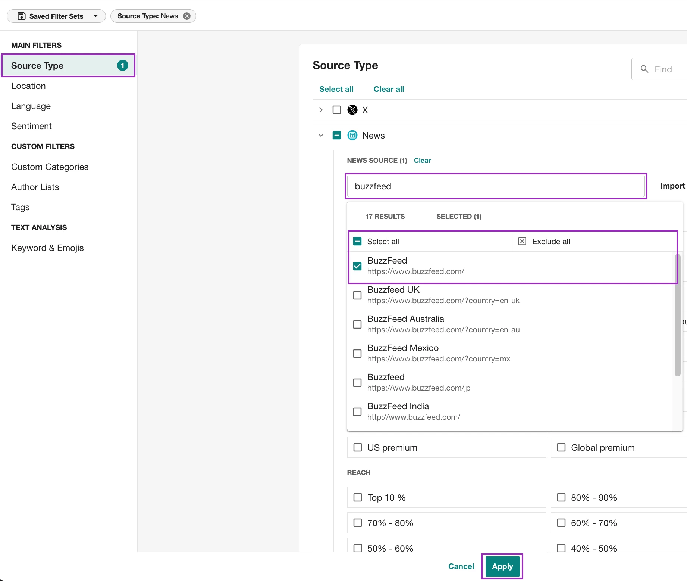Check the BuzzFeed Australia checkbox

pos(357,324)
